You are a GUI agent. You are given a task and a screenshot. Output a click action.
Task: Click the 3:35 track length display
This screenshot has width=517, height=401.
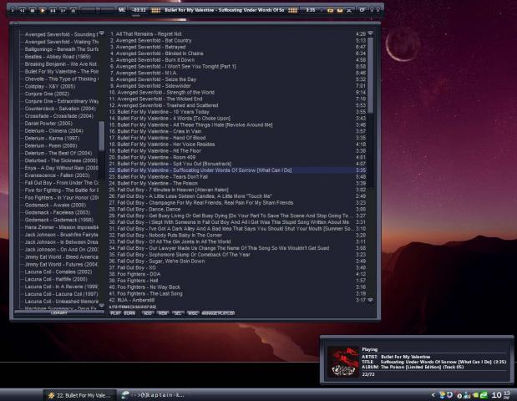coord(310,10)
